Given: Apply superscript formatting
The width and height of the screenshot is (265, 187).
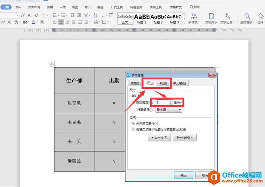Looking at the screenshot, I should (x=3, y=22).
